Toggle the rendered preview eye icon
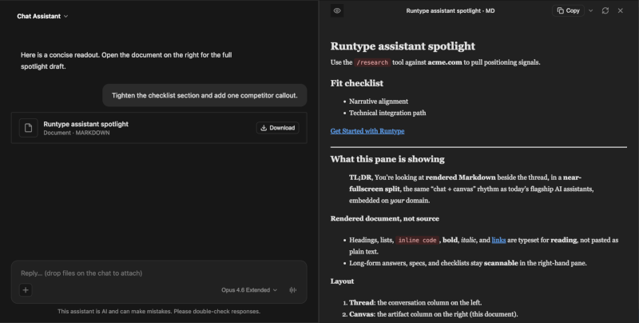639x323 pixels. tap(337, 10)
